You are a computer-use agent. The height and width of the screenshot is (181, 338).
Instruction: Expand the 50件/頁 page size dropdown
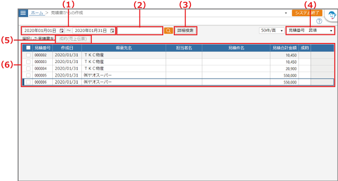[272, 30]
